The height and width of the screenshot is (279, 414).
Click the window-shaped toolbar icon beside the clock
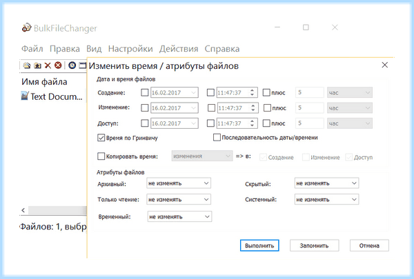pos(83,65)
